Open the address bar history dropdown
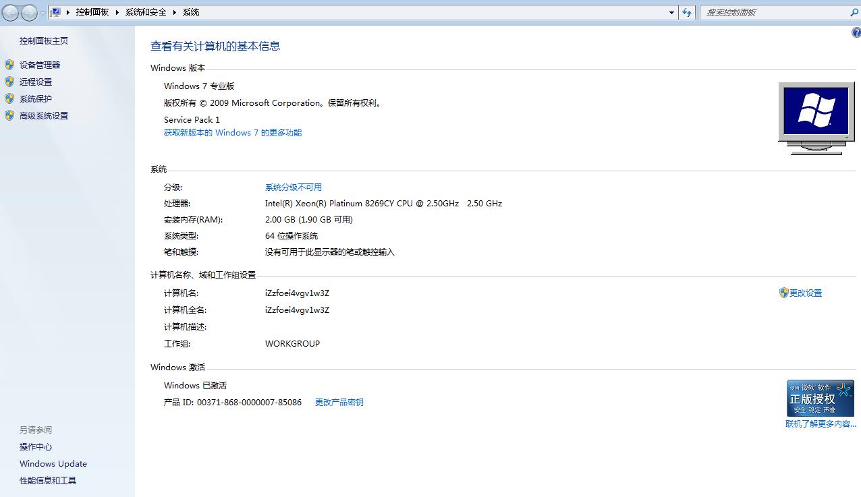This screenshot has height=497, width=861. [671, 11]
